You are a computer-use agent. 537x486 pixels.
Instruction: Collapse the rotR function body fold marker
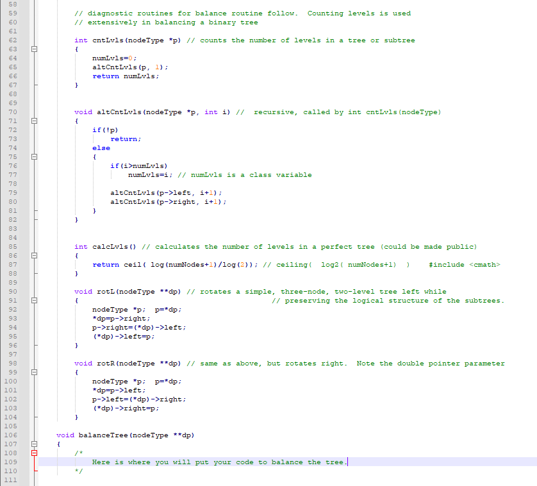point(35,372)
